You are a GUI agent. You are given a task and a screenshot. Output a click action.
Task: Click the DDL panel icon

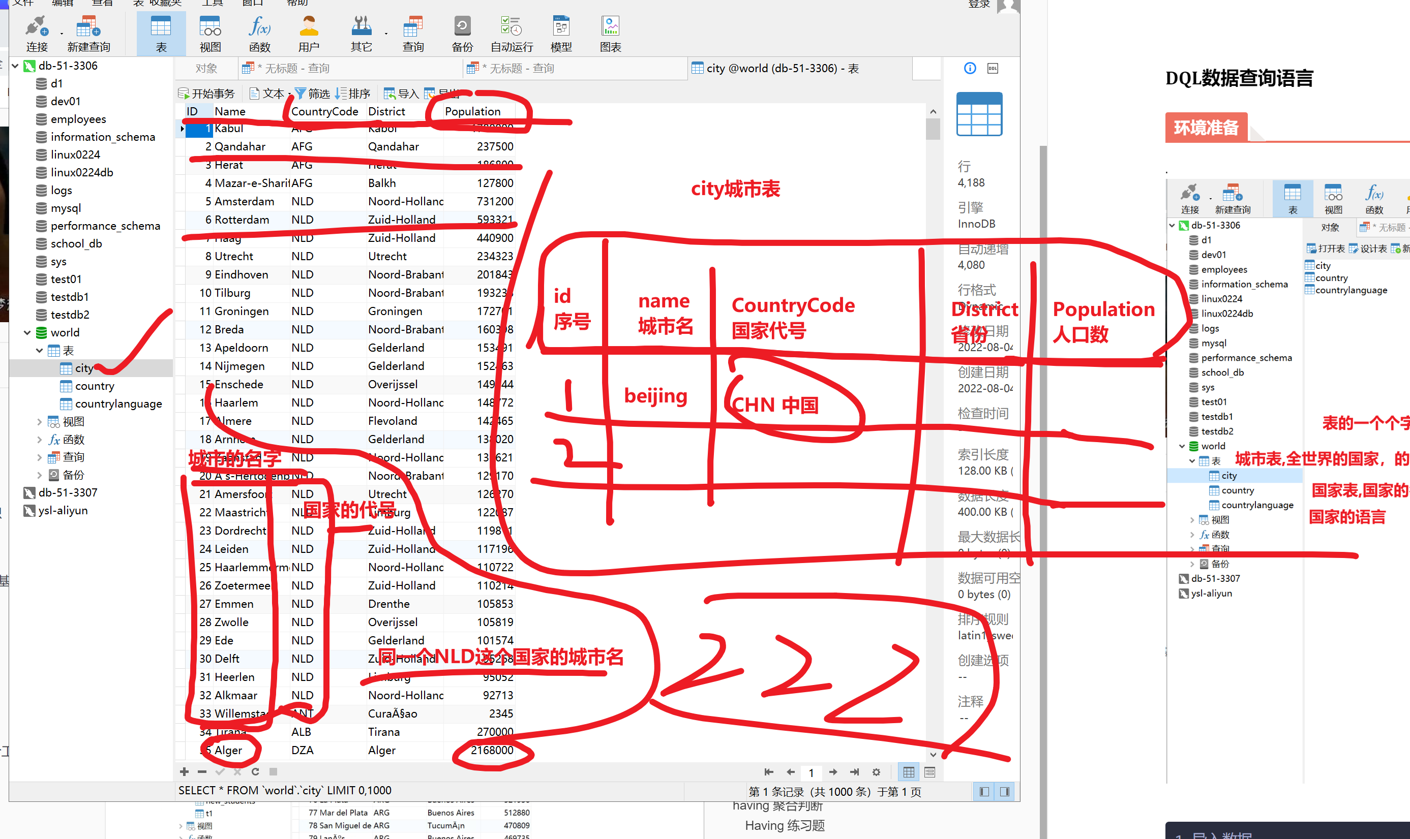pos(993,69)
